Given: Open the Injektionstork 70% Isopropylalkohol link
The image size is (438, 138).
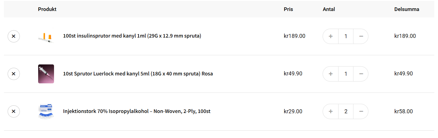Looking at the screenshot, I should pos(136,111).
